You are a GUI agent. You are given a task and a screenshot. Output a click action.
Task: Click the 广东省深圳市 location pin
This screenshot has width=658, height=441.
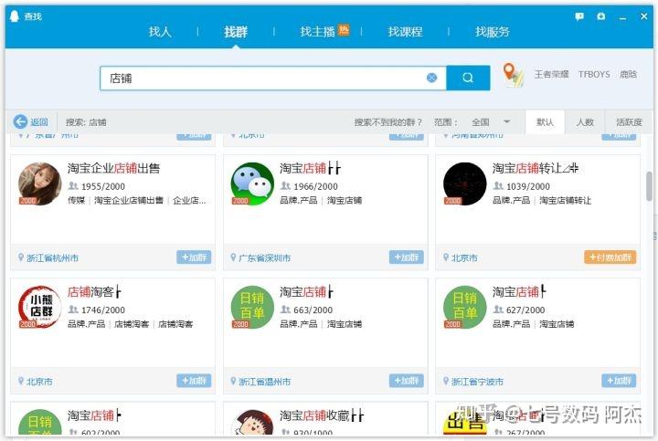tap(233, 257)
